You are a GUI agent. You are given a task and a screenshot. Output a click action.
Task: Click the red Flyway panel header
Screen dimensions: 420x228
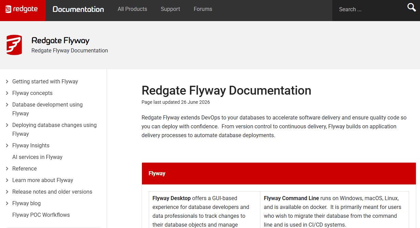279,174
